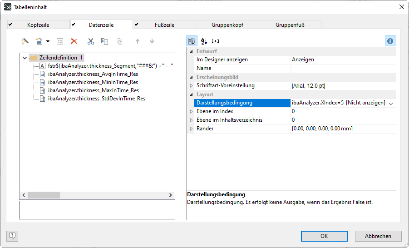Collapse the Zeilendefinition 1 tree node
This screenshot has height=248, width=409.
pyautogui.click(x=25, y=58)
